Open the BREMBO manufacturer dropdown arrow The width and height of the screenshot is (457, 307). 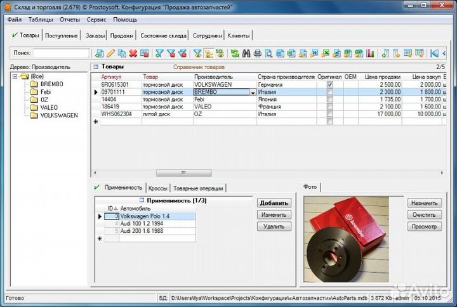tap(253, 93)
